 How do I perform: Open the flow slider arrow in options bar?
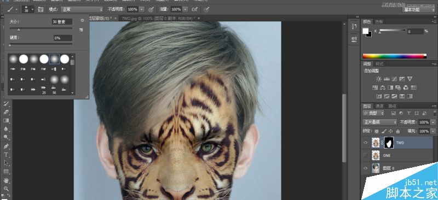coord(185,9)
